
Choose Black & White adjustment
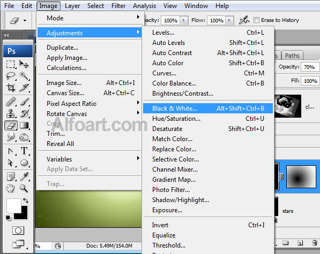(208, 108)
